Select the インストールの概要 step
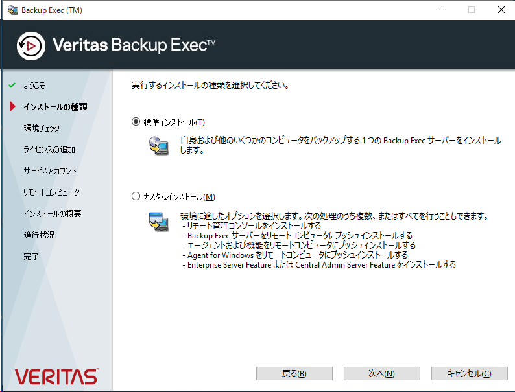The height and width of the screenshot is (392, 515). (53, 214)
